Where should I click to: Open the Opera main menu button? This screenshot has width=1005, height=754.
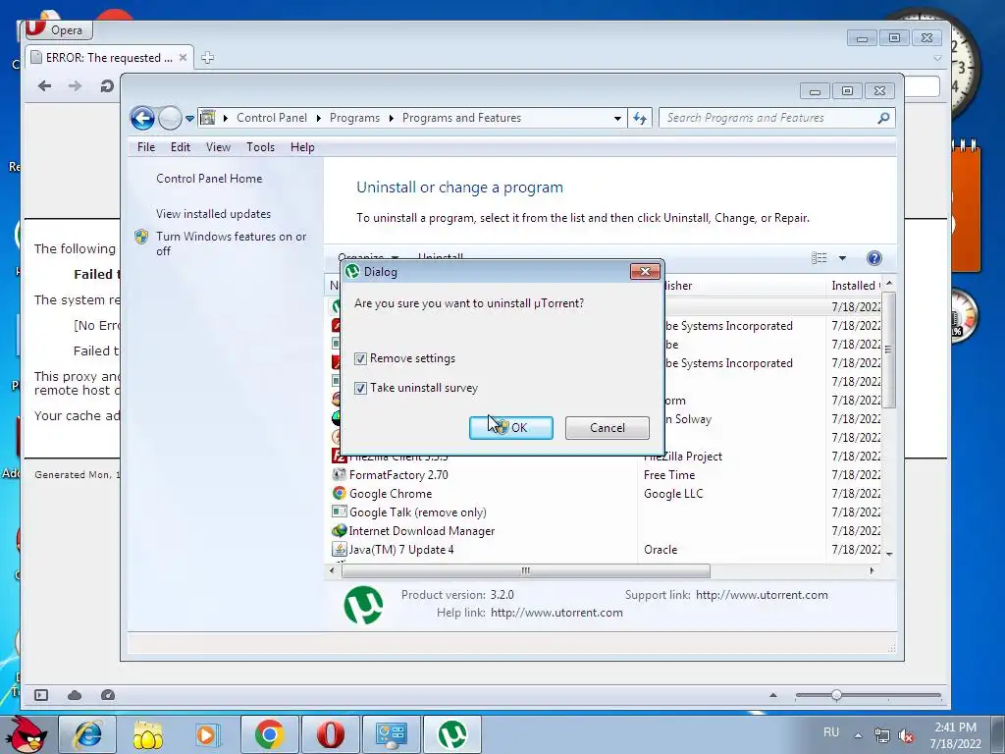click(59, 29)
